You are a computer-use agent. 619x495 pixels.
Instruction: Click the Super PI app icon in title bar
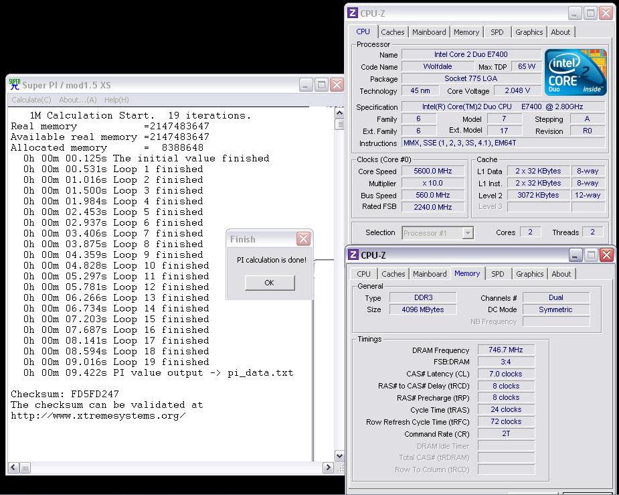click(x=14, y=84)
